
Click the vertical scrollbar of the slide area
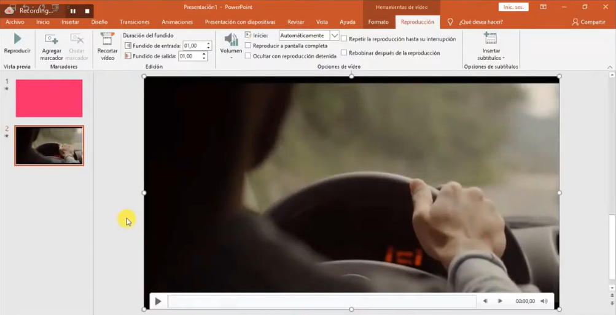611,247
